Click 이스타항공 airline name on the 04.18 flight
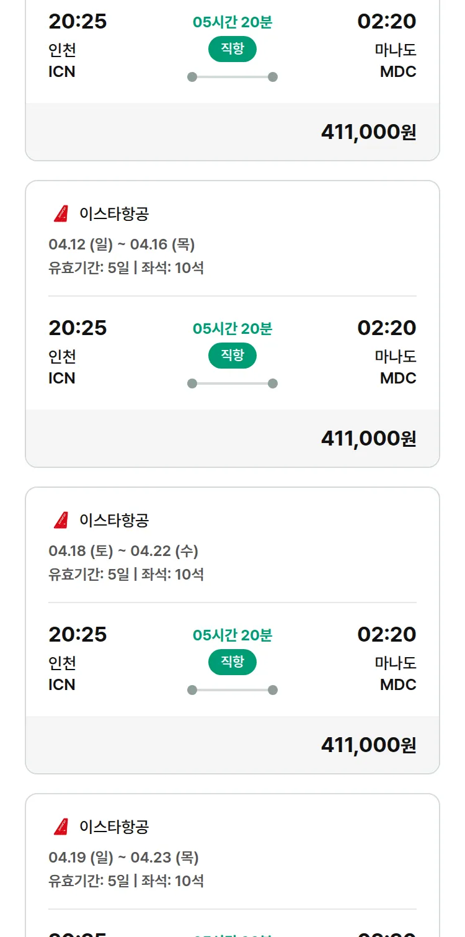This screenshot has height=937, width=465. pyautogui.click(x=114, y=520)
